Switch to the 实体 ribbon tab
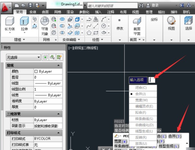Screen dimensions: 195x150 coord(33,12)
